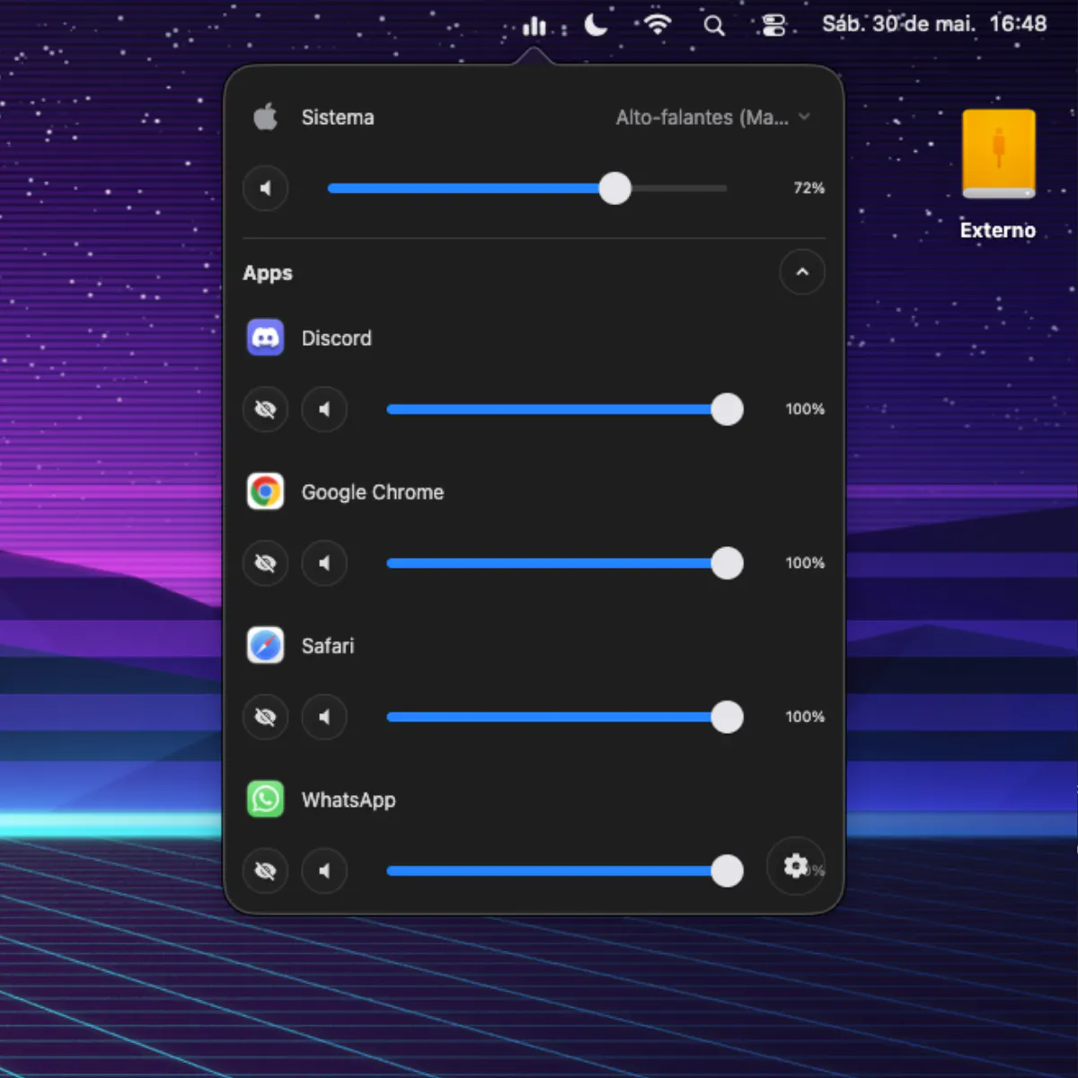
Task: Click the Sistema label
Action: [338, 118]
